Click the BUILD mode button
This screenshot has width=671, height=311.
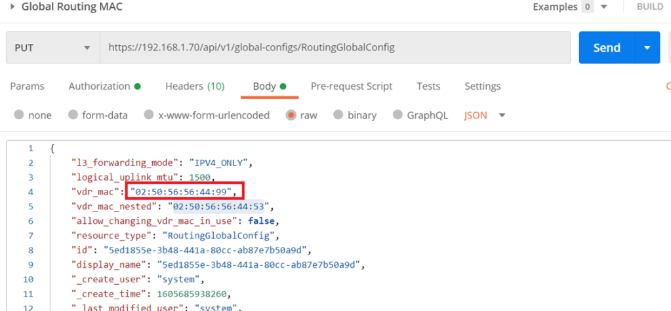tap(649, 7)
